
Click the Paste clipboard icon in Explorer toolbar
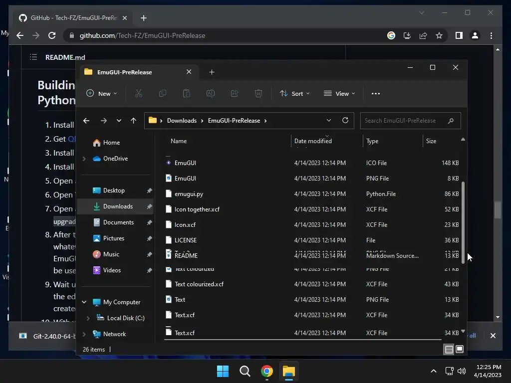(x=187, y=93)
